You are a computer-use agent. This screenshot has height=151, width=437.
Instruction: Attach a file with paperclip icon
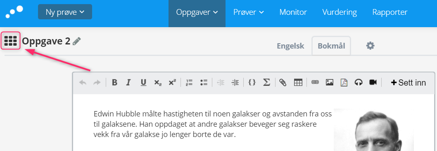point(283,82)
